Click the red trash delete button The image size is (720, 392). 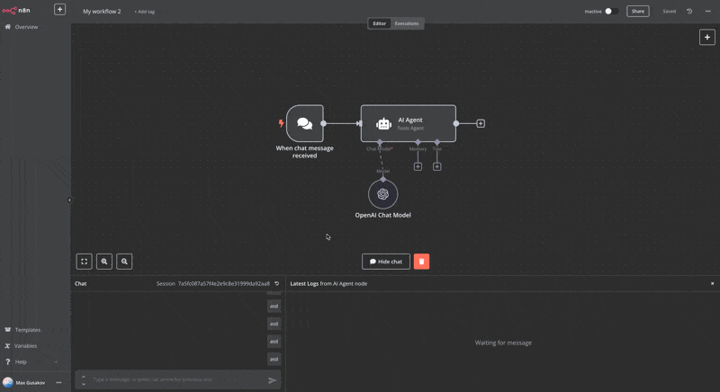(421, 262)
